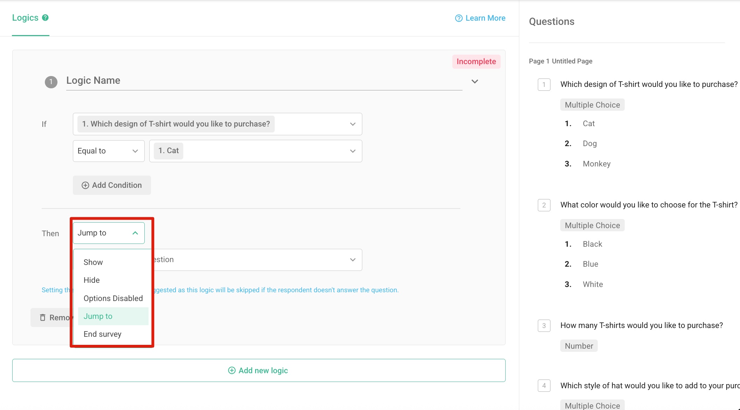Click the help icon next to Logics
Image resolution: width=740 pixels, height=410 pixels.
coord(45,17)
